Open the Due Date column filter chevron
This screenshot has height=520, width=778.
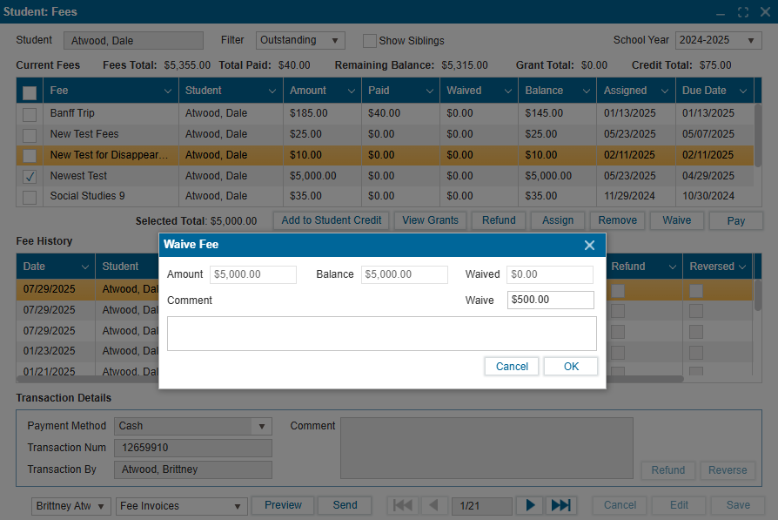743,91
